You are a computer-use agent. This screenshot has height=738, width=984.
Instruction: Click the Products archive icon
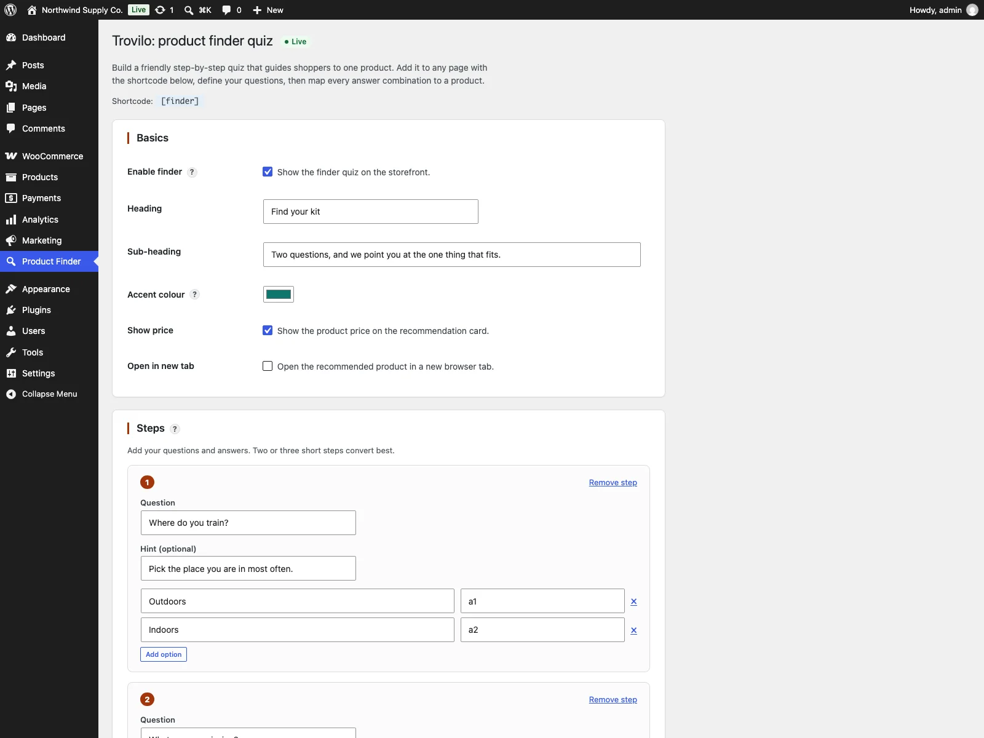(x=11, y=177)
